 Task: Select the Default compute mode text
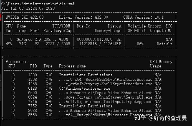(x=165, y=44)
